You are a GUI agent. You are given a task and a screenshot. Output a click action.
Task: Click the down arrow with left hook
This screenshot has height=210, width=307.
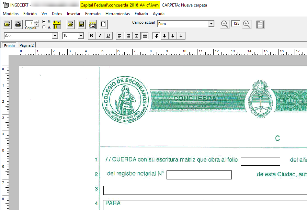tap(157, 36)
